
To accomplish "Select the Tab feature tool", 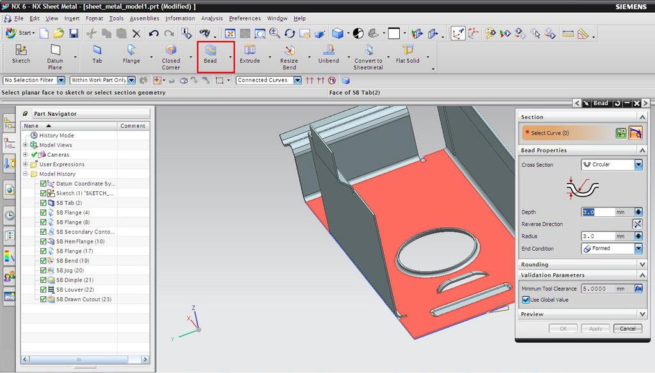I will click(97, 55).
